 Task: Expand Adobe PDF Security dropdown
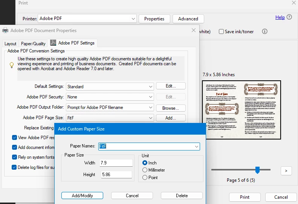click(110, 97)
